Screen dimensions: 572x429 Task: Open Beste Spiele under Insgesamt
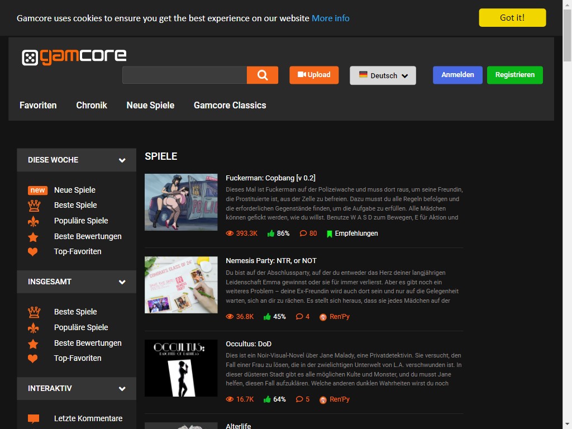click(x=75, y=312)
